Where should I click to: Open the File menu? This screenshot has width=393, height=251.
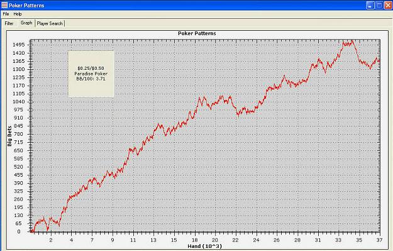6,14
